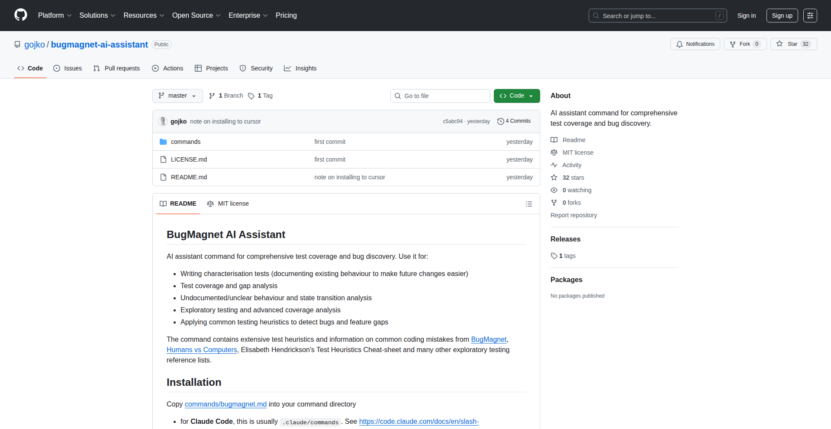Open the Pricing menu item
This screenshot has width=831, height=429.
(x=286, y=15)
